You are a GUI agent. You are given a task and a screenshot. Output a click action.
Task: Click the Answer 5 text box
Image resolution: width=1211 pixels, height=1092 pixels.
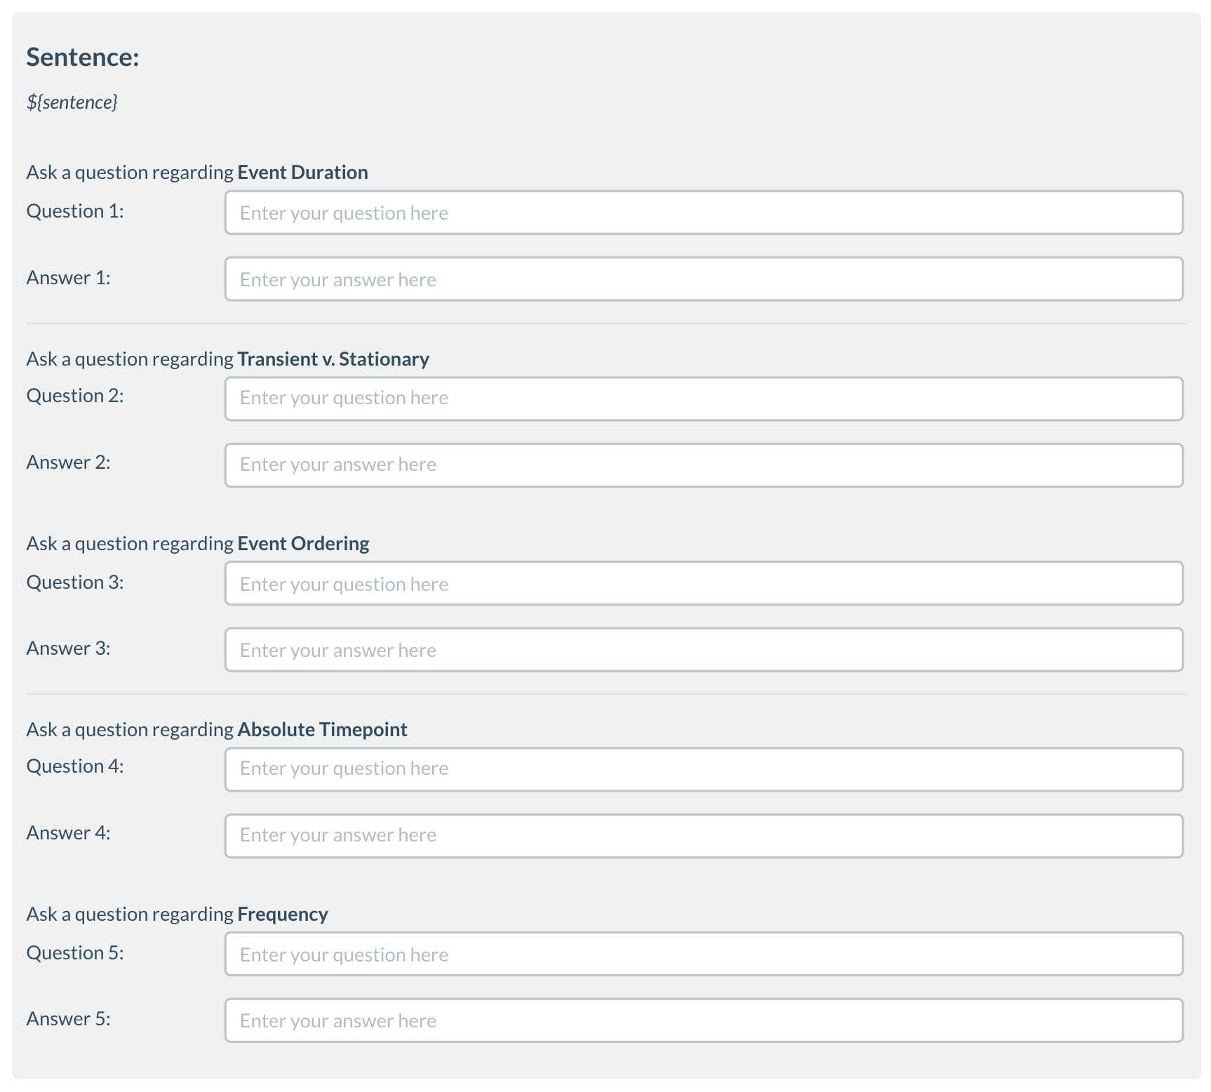pyautogui.click(x=703, y=1020)
